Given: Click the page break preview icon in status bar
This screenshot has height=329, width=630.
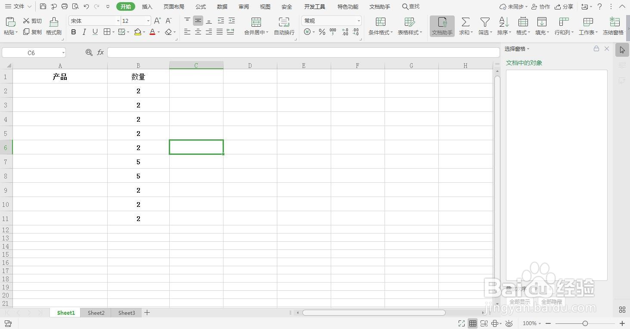Looking at the screenshot, I should point(484,323).
